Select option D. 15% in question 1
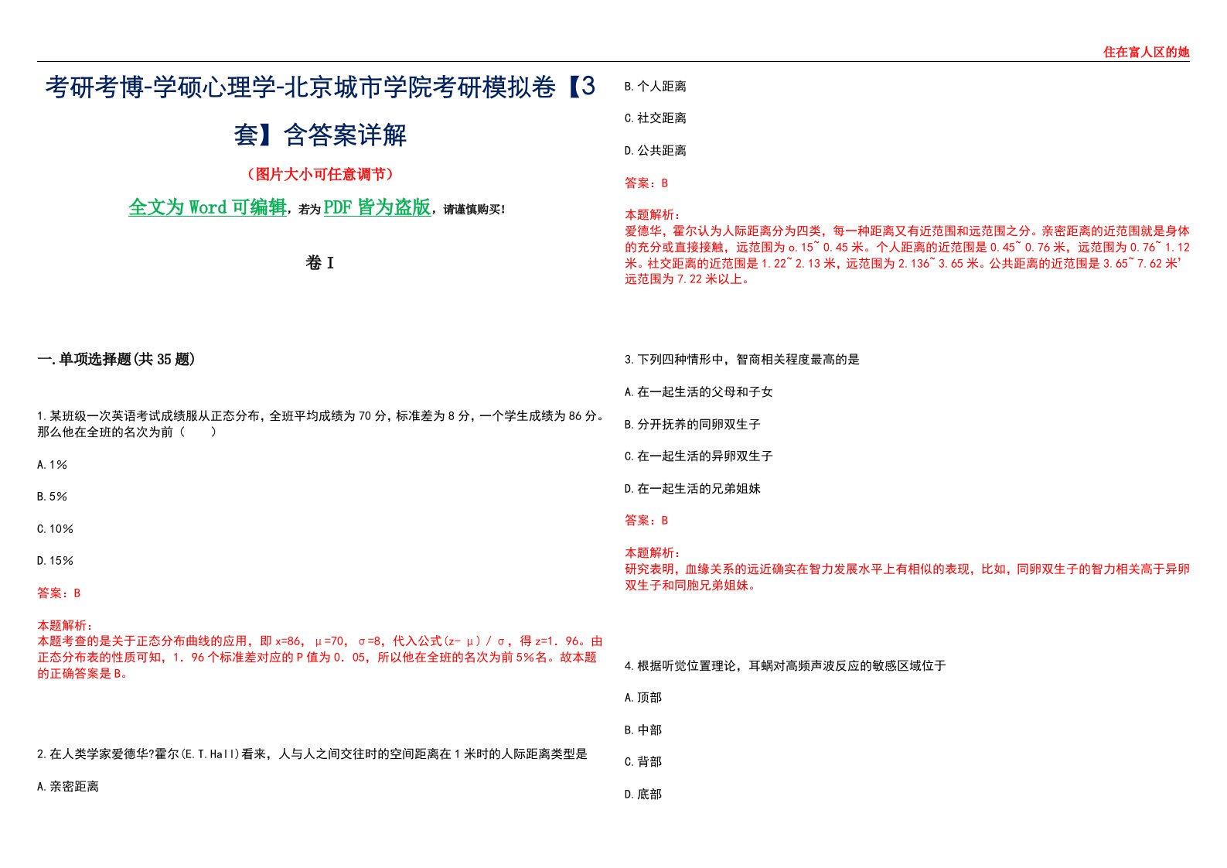 pyautogui.click(x=55, y=561)
